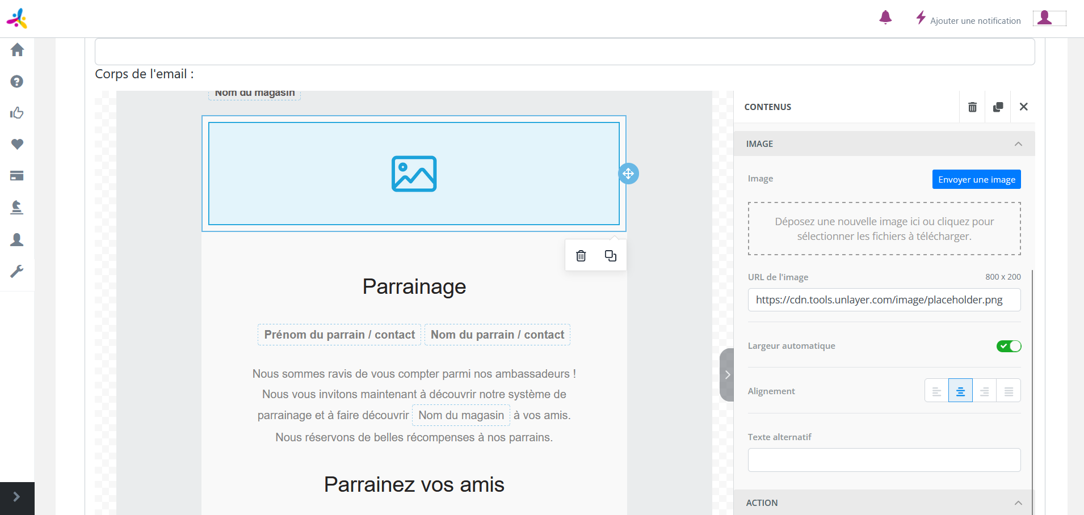The image size is (1084, 515).
Task: Collapse the right panel using side arrow
Action: point(727,375)
